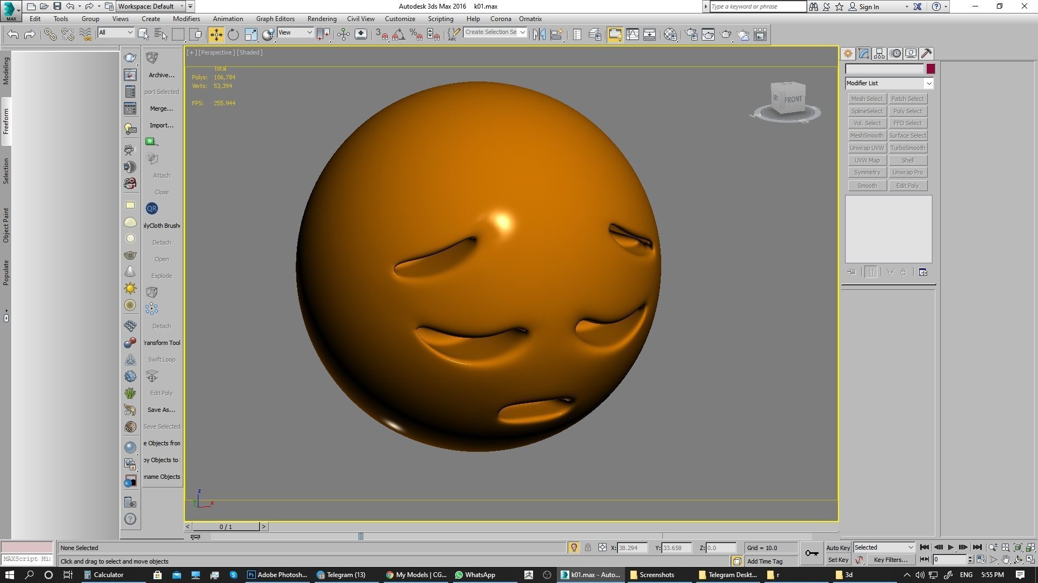1038x583 pixels.
Task: Open the Perspective viewport label menu
Action: (x=216, y=52)
